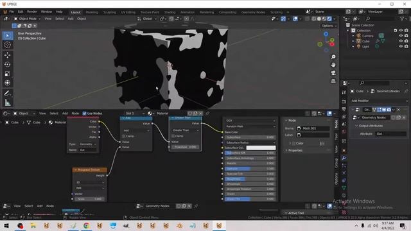Select the Move tool
This screenshot has width=411, height=231.
click(8, 55)
